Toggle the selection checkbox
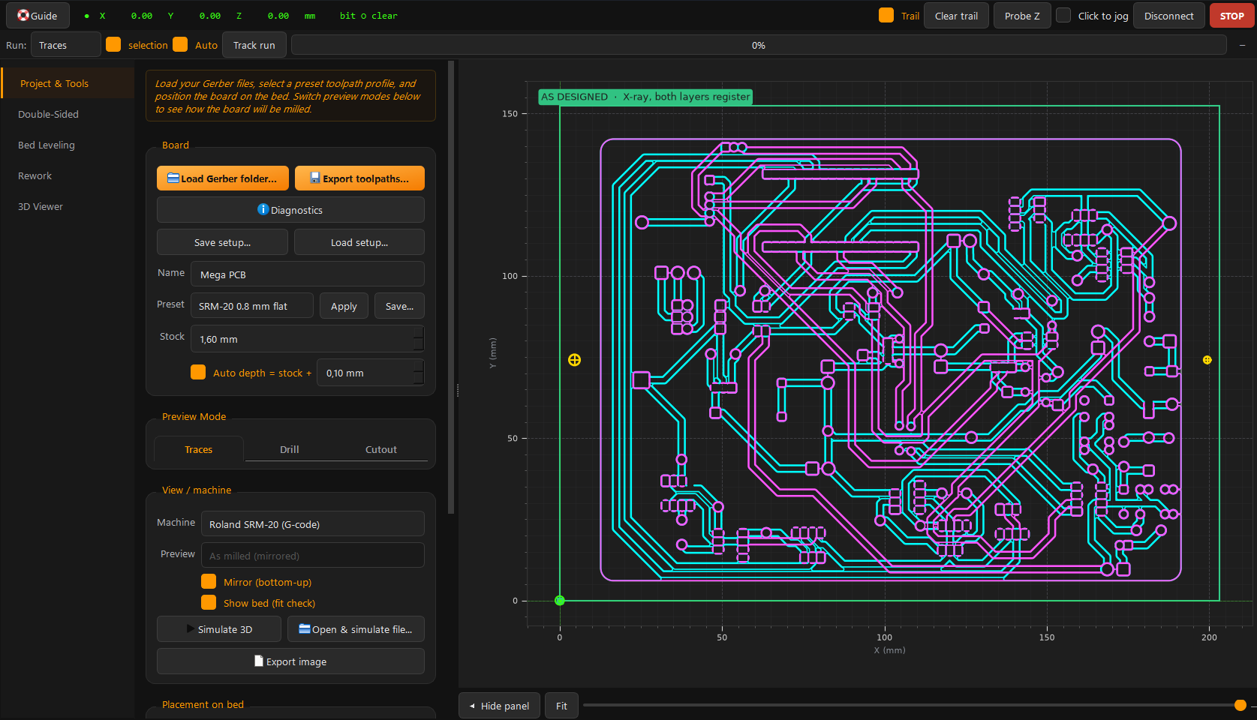Image resolution: width=1257 pixels, height=720 pixels. (113, 45)
